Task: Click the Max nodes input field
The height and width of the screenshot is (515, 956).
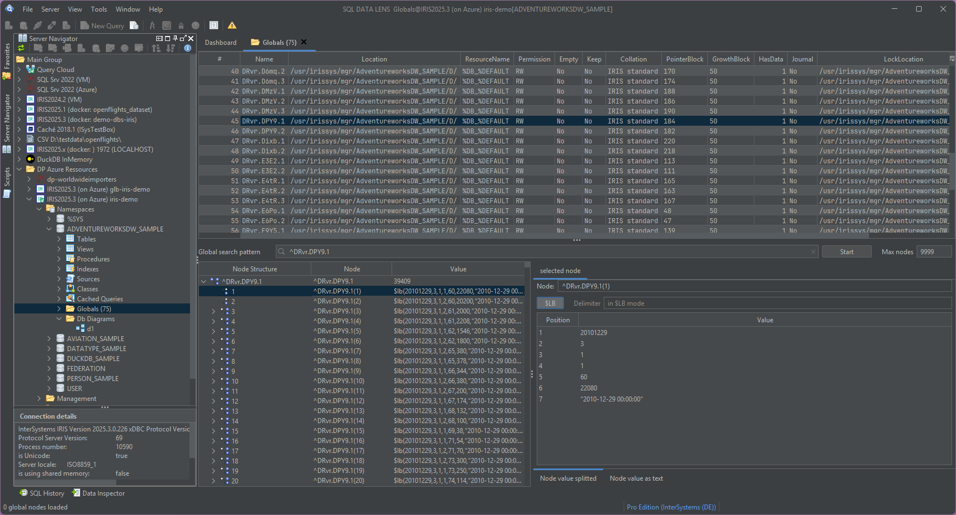Action: pos(934,252)
